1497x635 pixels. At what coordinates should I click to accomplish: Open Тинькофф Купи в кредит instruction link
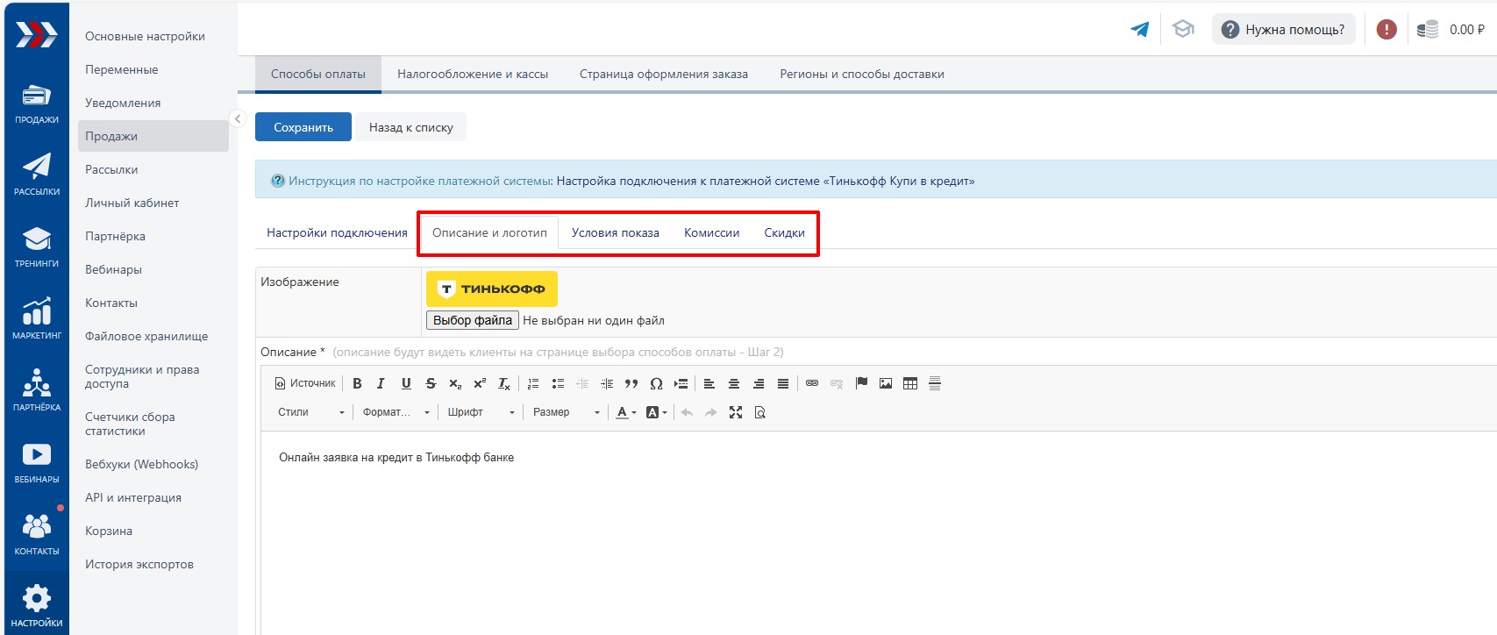click(x=766, y=181)
